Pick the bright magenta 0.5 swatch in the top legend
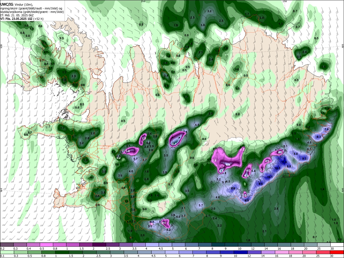The image size is (344, 258). pyautogui.click(x=46, y=245)
